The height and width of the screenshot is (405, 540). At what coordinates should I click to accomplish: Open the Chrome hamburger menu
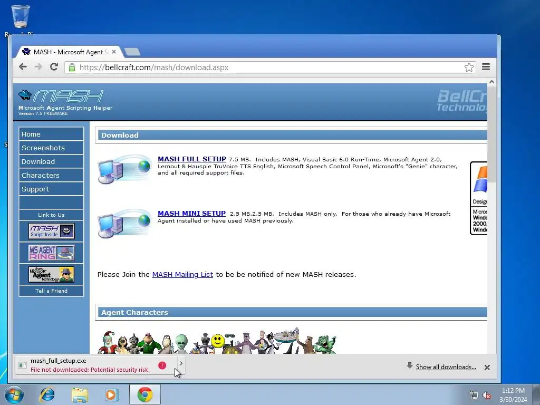pyautogui.click(x=486, y=67)
